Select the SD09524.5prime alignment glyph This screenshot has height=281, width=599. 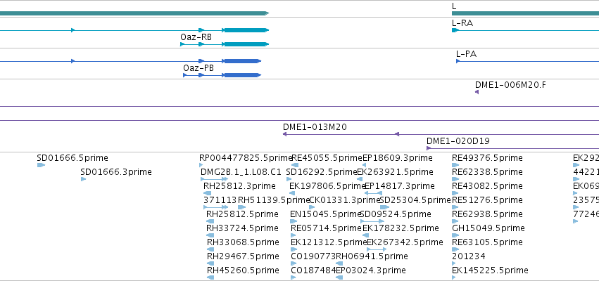point(372,221)
